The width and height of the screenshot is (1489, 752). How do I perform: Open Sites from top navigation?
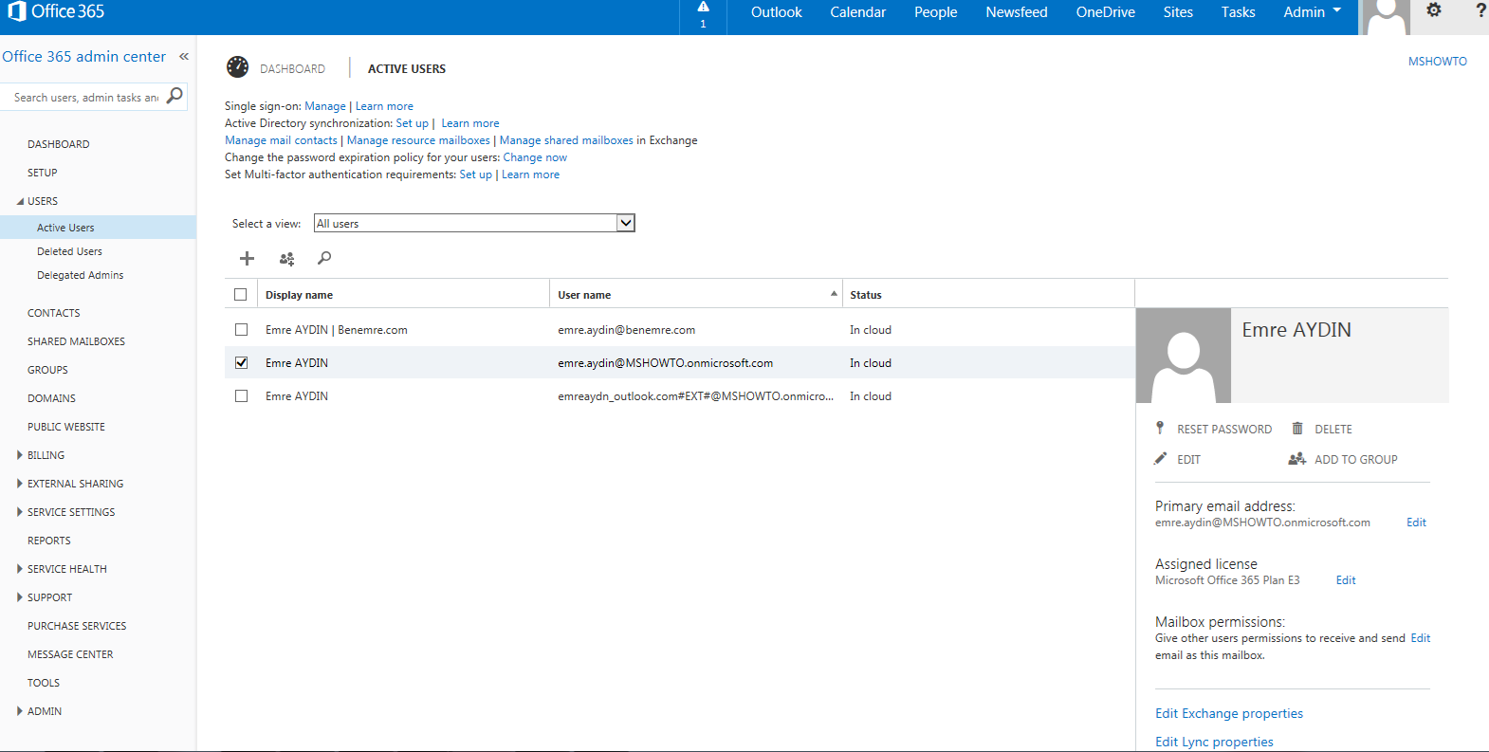pyautogui.click(x=1178, y=12)
